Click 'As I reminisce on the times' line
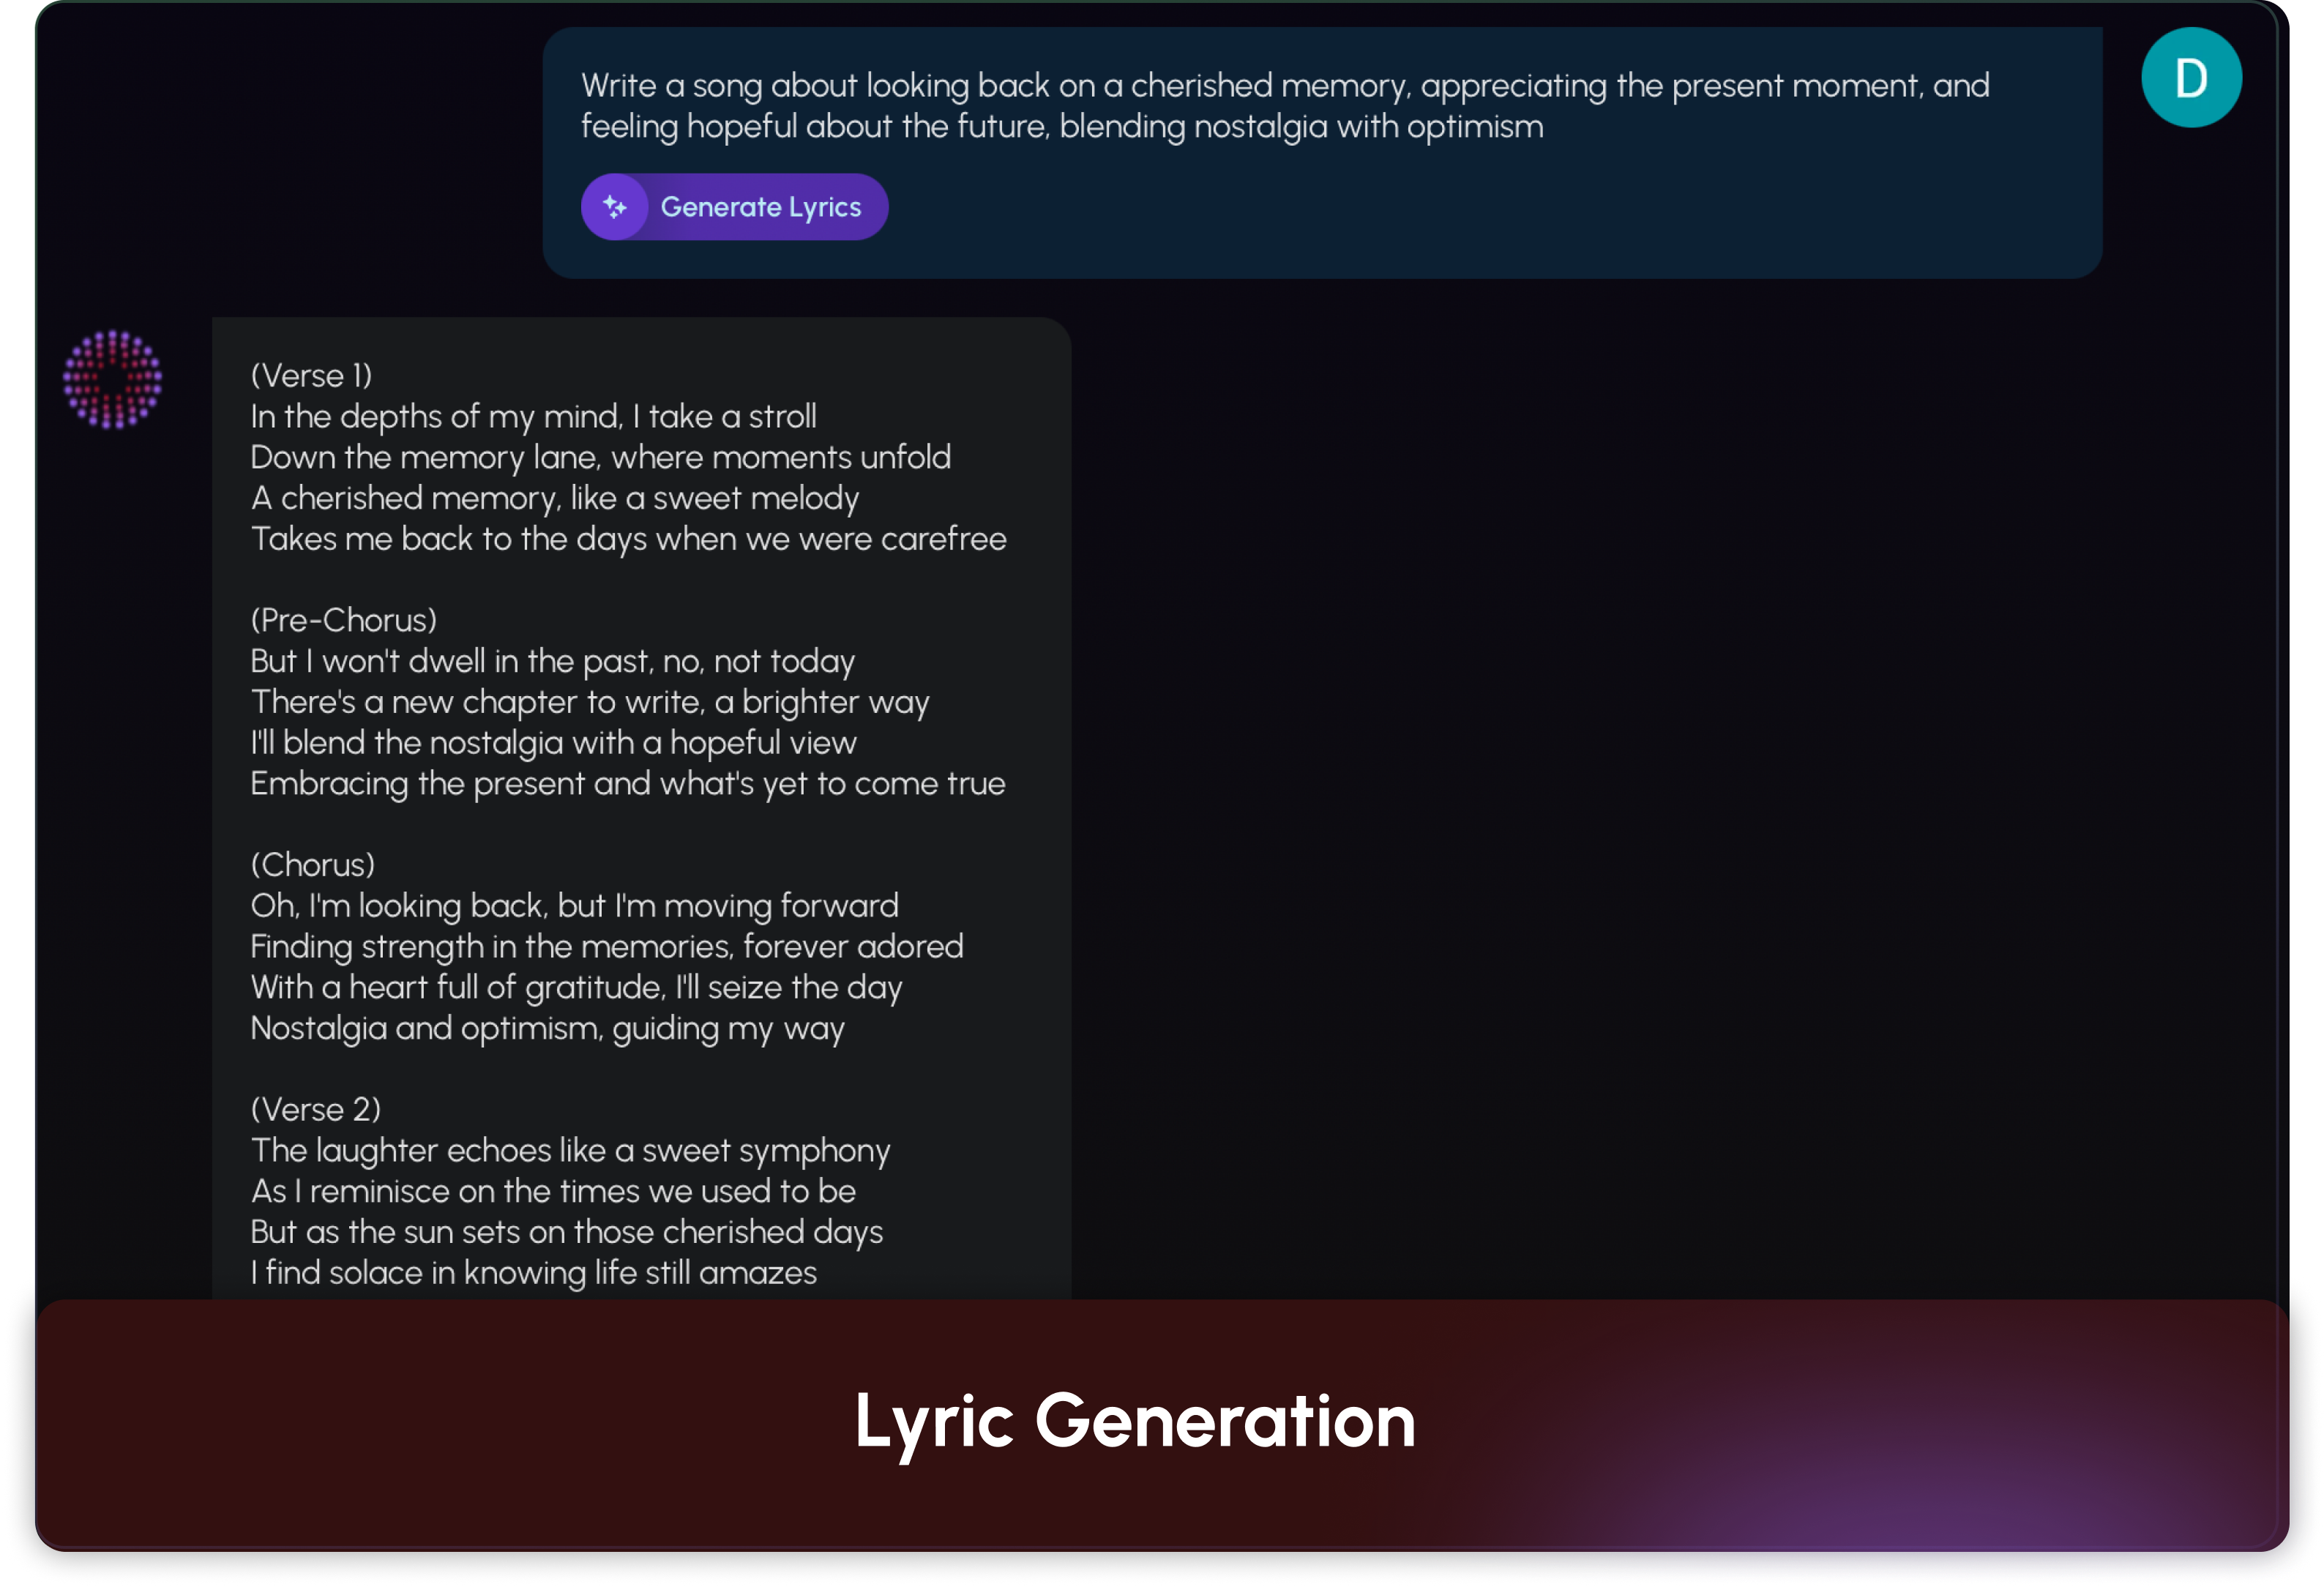This screenshot has height=1587, width=2324. pyautogui.click(x=553, y=1192)
